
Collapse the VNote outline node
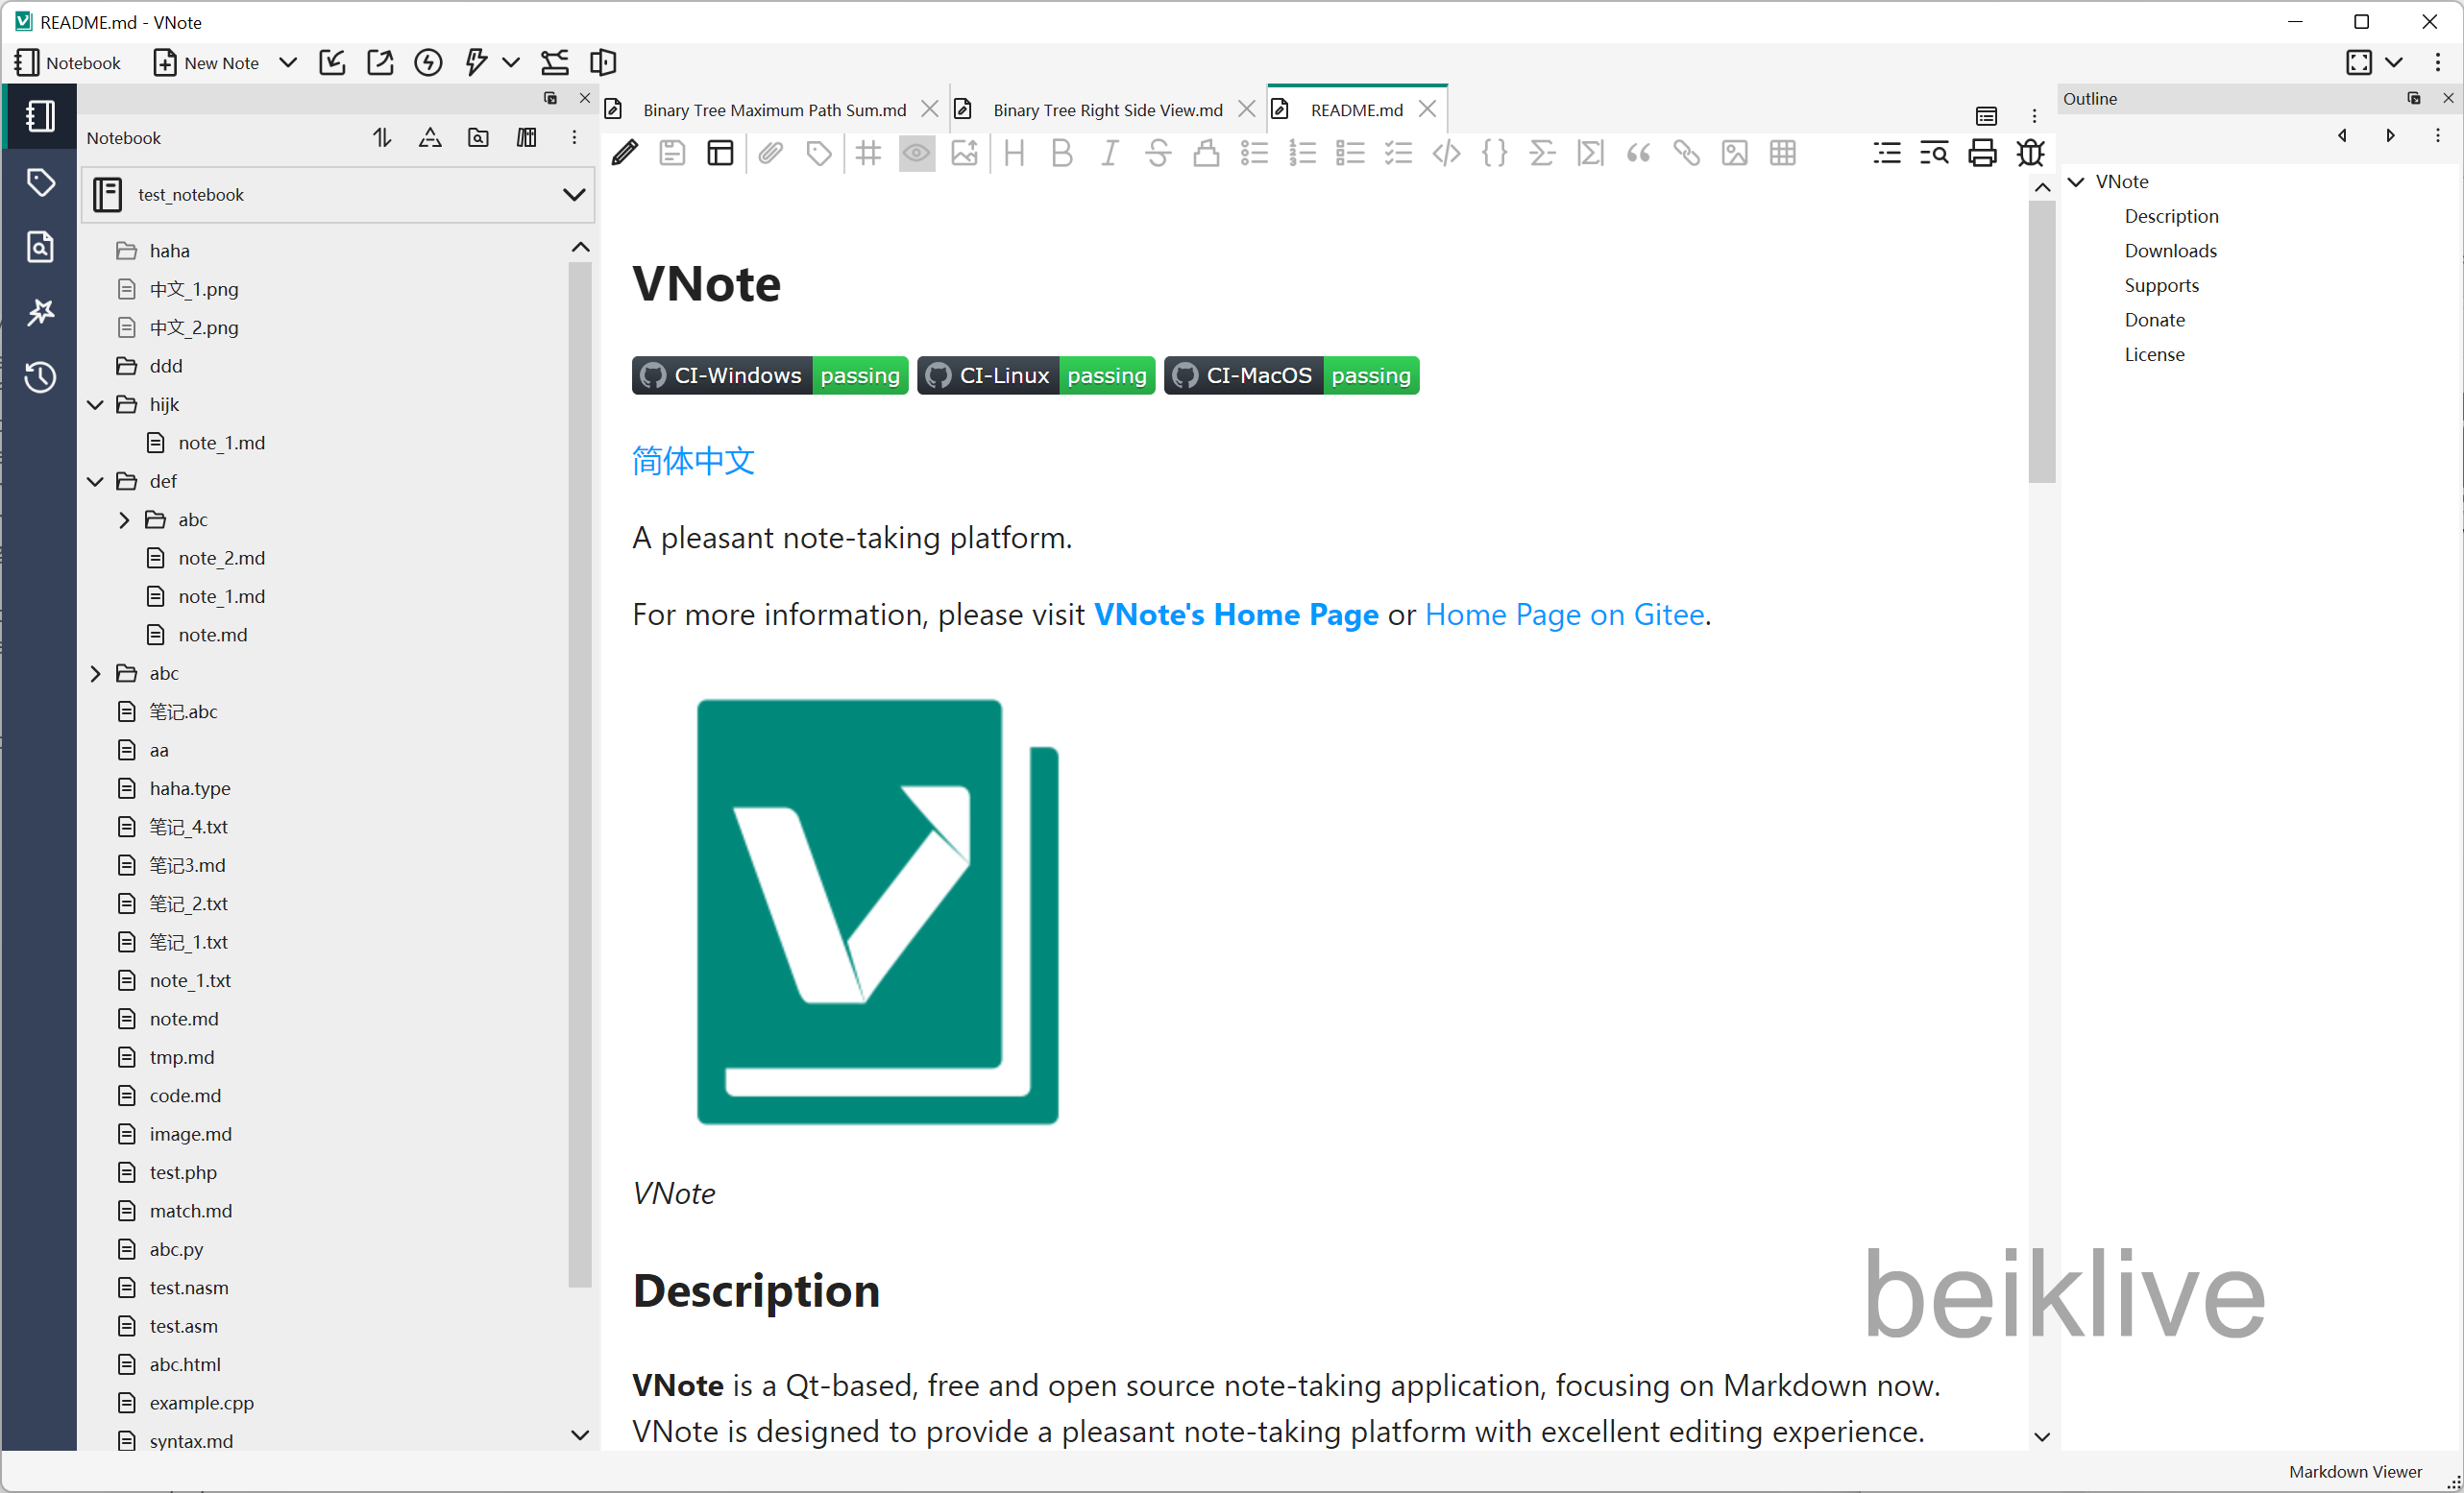click(x=2077, y=181)
